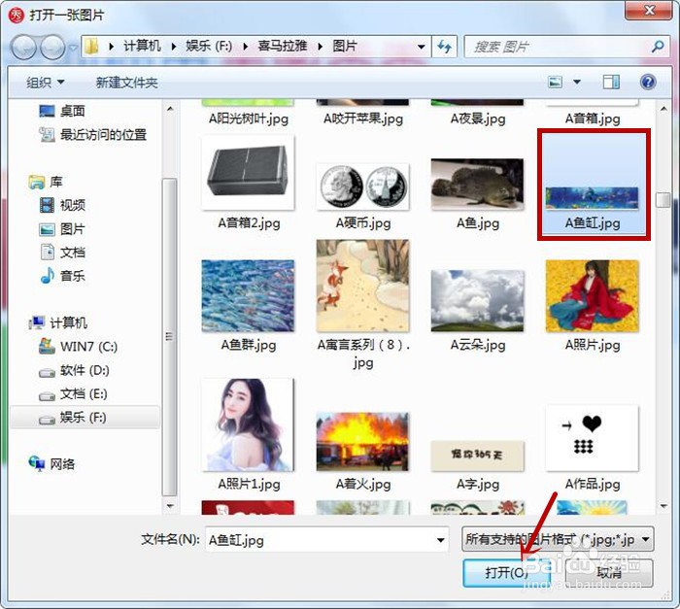Select 最近访问的位置 in navigation pane
Viewport: 680px width, 609px height.
pos(93,135)
